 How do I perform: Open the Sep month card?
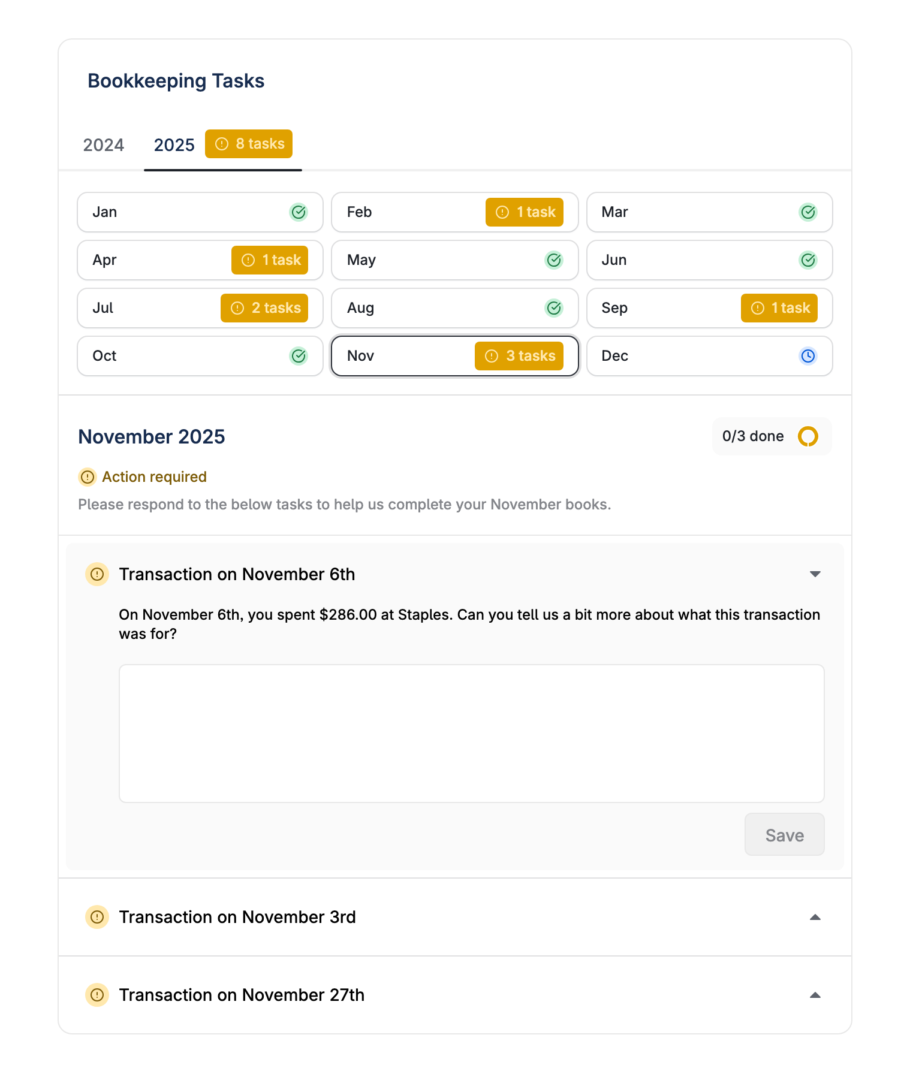710,308
